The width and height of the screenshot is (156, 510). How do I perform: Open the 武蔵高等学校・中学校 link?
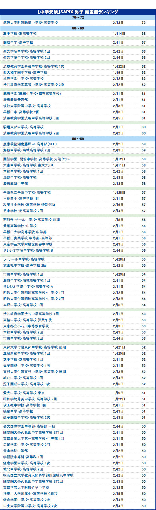tap(20, 226)
